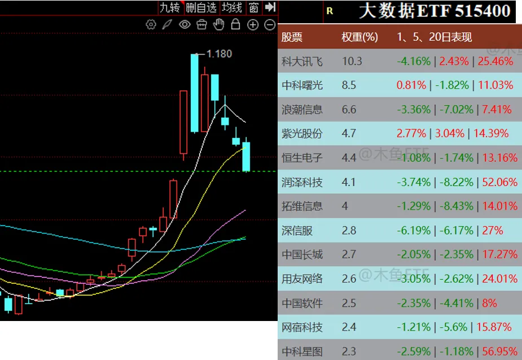Click the 窗 window button

254,7
